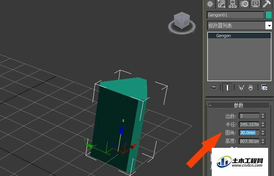Open the Display panel tab
The image size is (274, 176).
[x=256, y=4]
